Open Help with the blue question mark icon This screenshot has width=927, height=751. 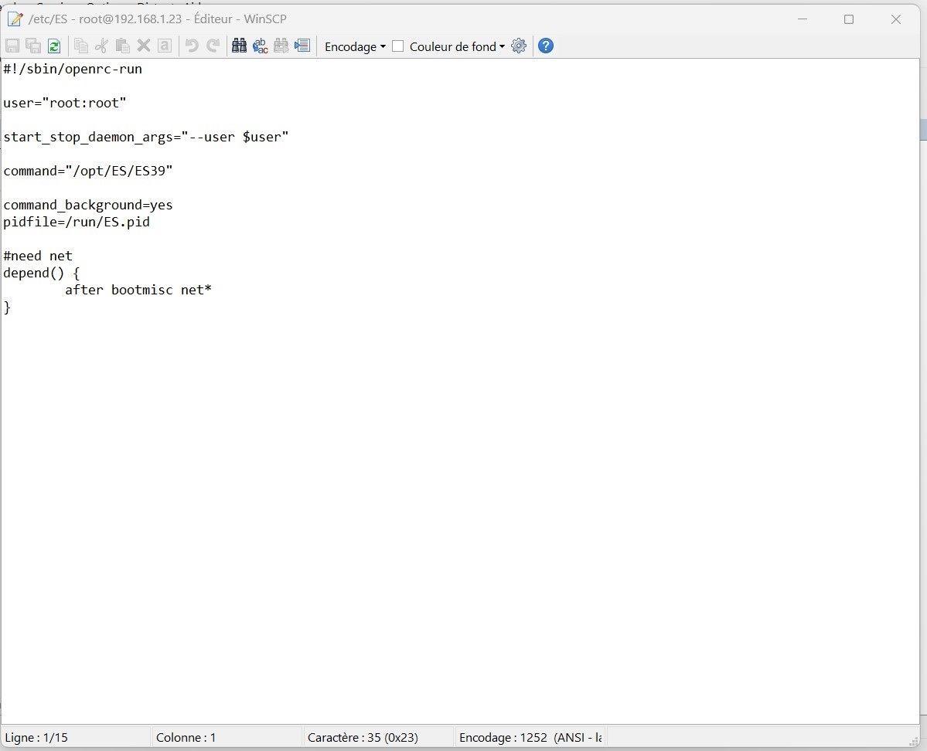coord(546,46)
